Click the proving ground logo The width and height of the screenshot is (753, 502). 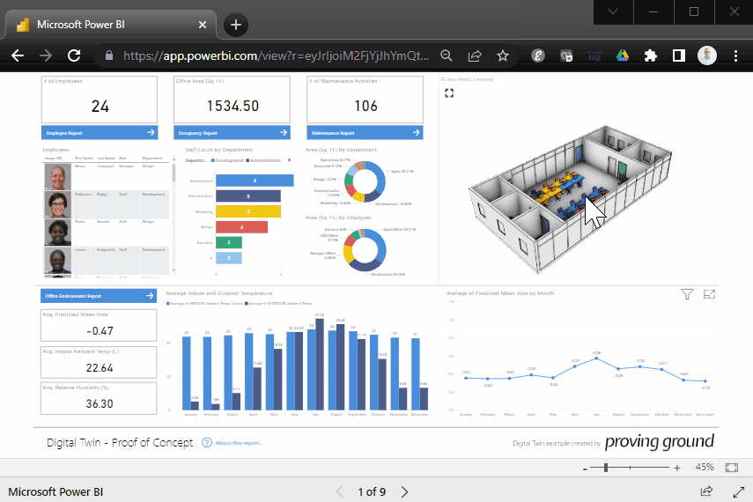coord(660,442)
